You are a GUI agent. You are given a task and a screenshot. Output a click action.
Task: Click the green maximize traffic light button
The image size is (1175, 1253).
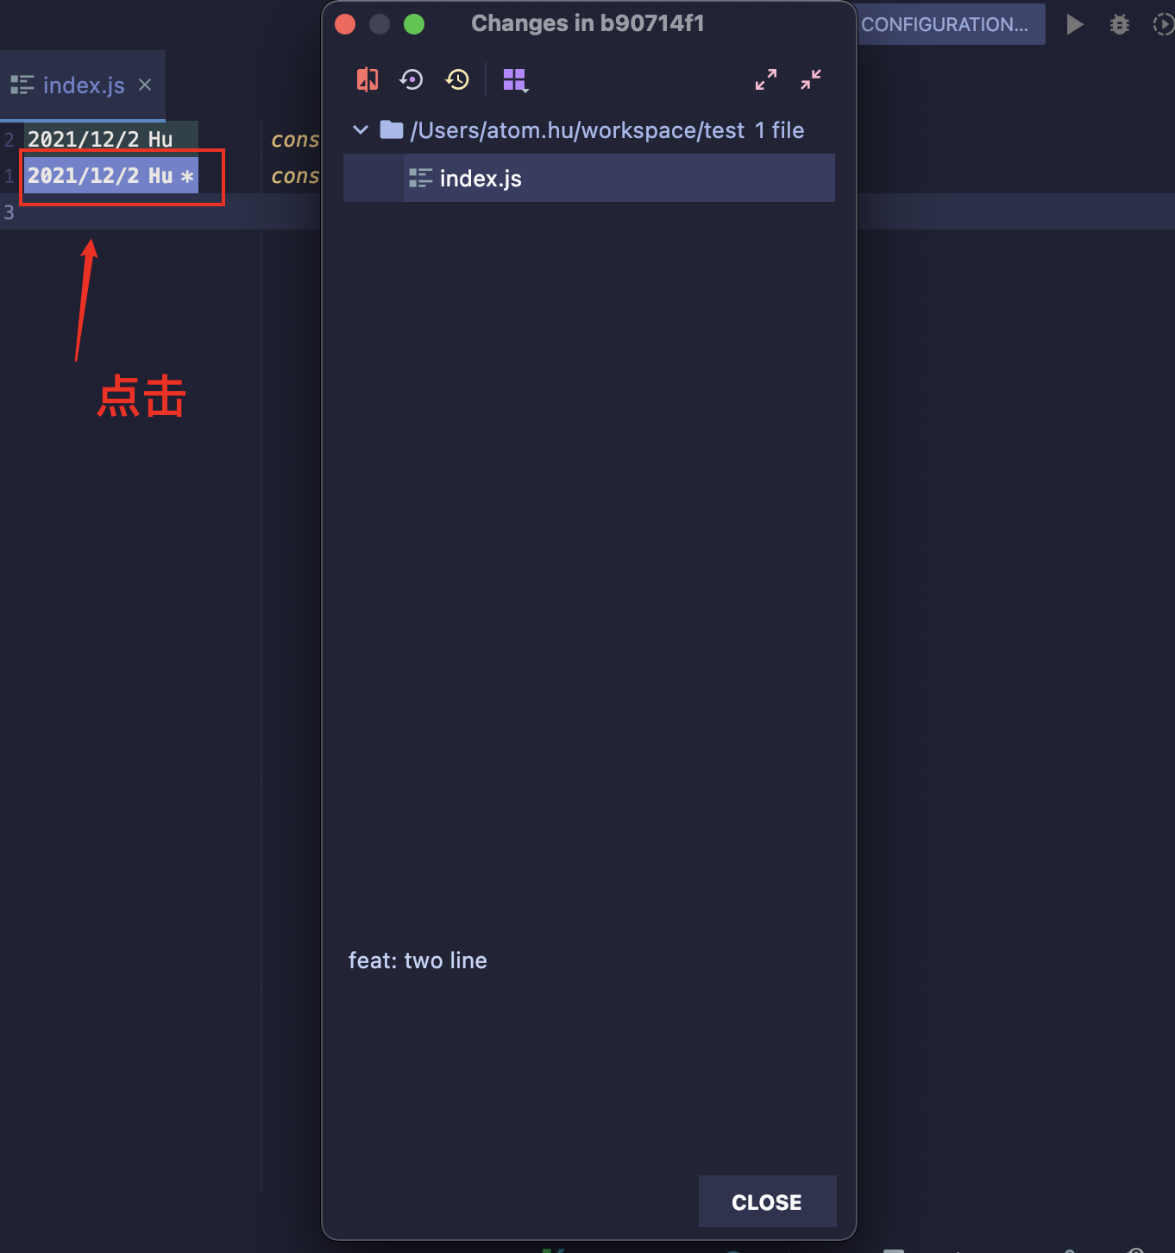414,24
